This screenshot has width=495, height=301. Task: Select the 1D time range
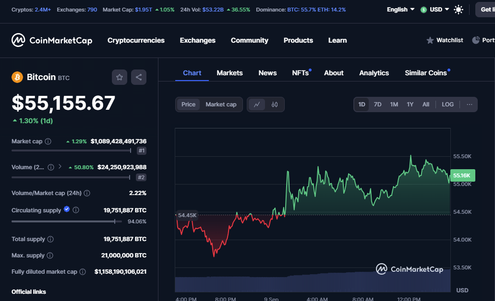point(362,104)
